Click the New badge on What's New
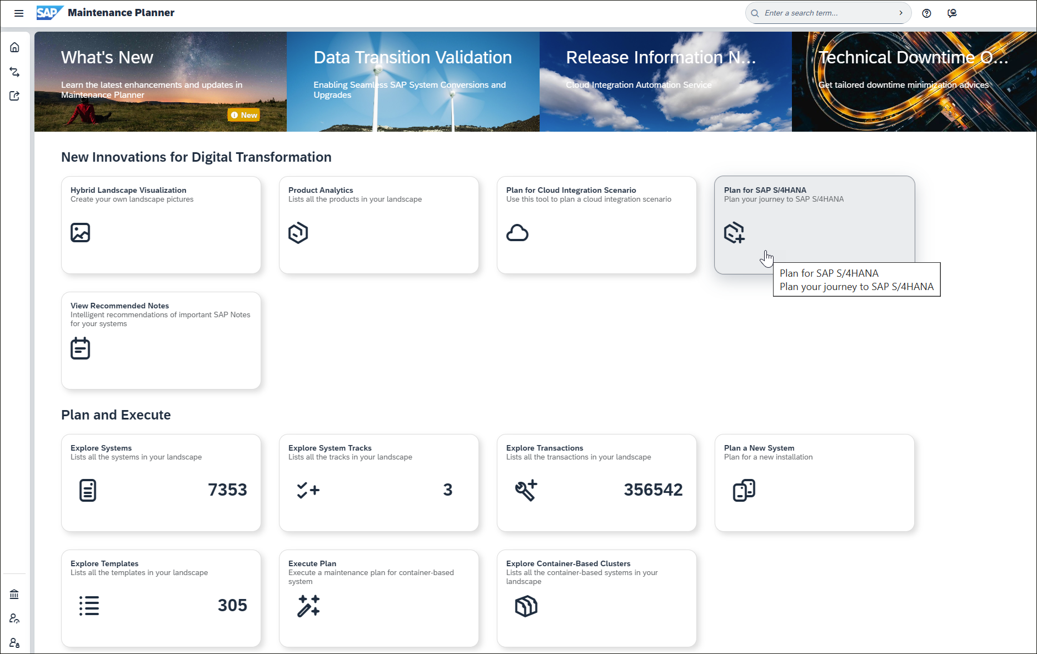This screenshot has height=654, width=1037. 244,115
